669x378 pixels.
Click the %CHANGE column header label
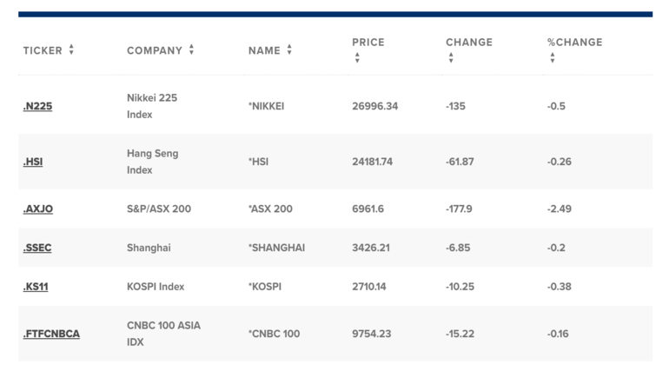point(574,42)
